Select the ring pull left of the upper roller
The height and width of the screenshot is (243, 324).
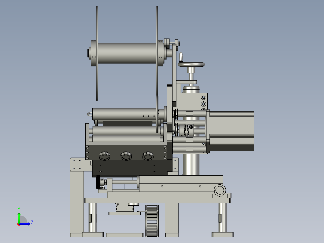pos(90,114)
